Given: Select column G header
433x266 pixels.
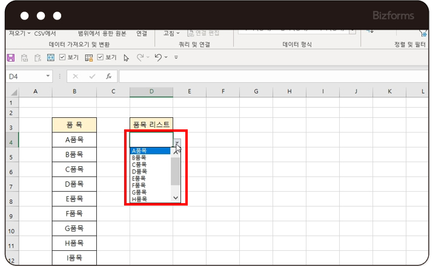Looking at the screenshot, I should coord(256,91).
